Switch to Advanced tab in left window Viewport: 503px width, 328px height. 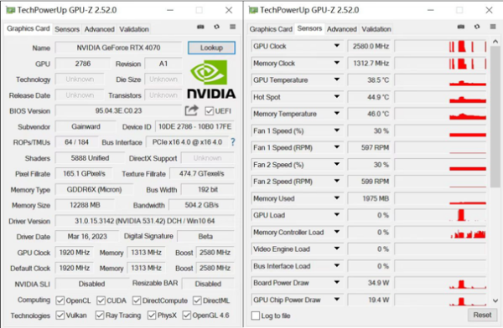pyautogui.click(x=100, y=29)
